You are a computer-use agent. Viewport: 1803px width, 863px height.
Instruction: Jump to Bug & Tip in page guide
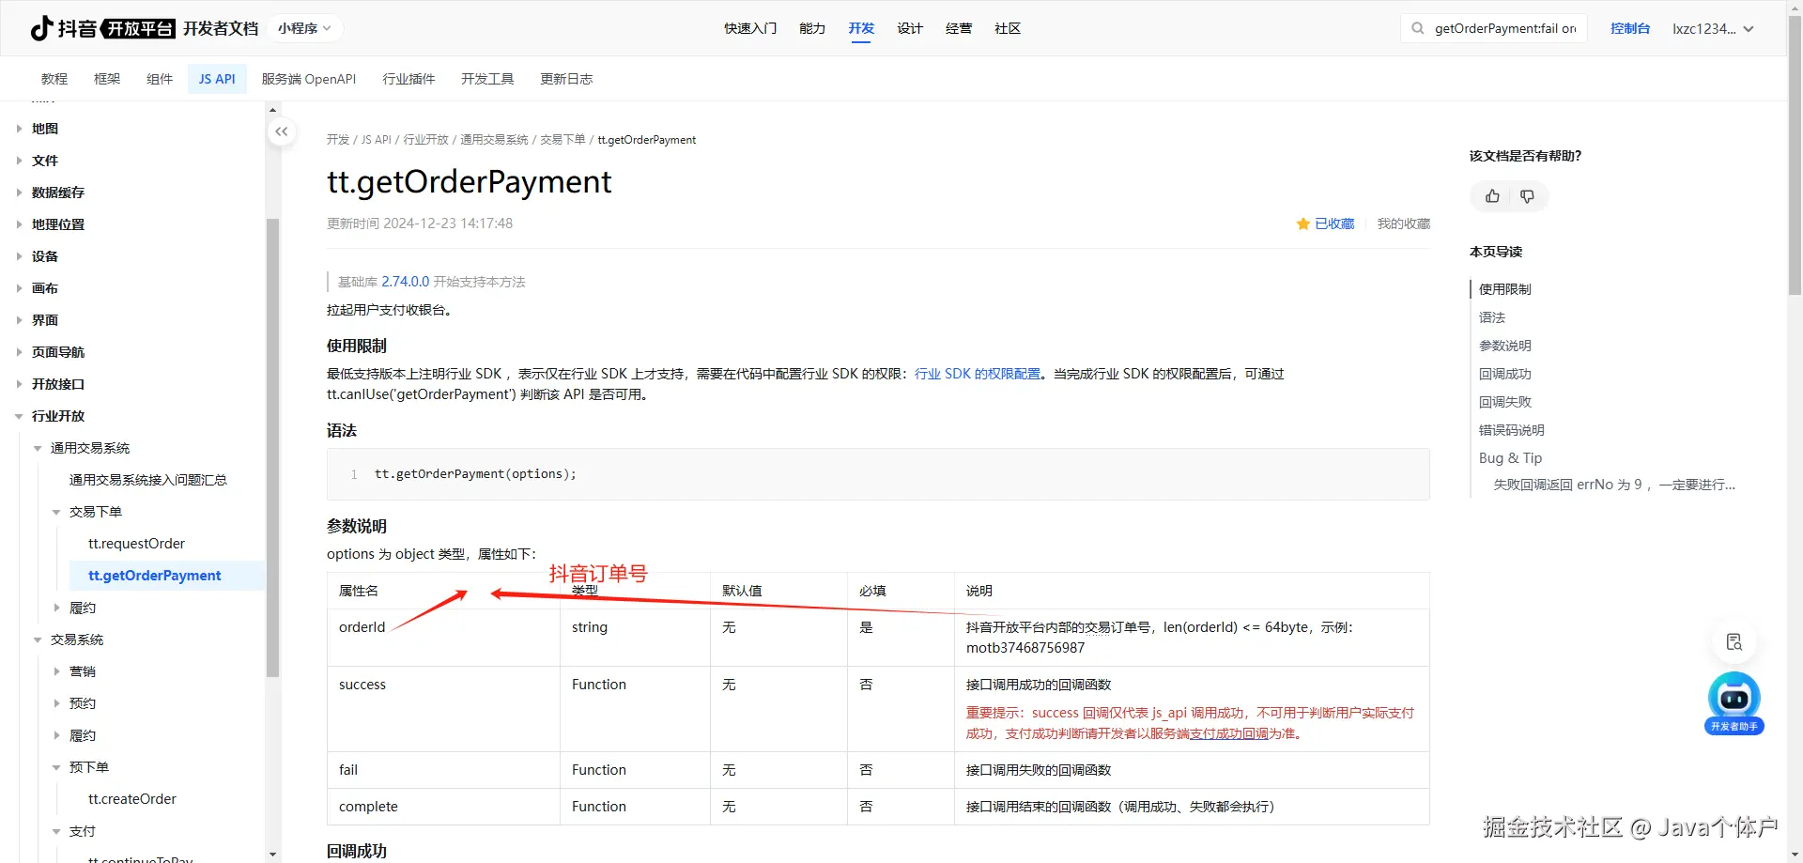click(x=1511, y=458)
